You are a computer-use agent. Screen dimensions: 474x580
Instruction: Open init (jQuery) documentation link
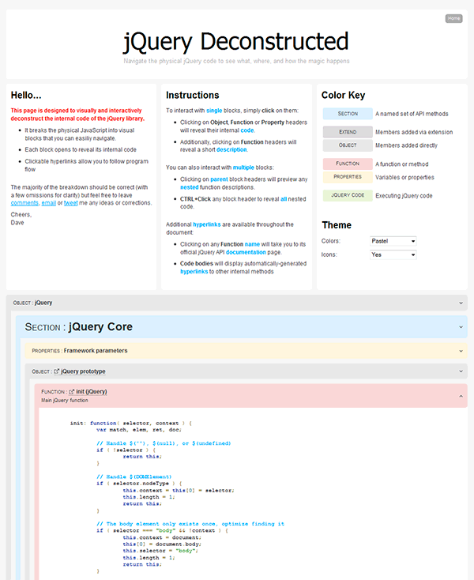coord(92,391)
